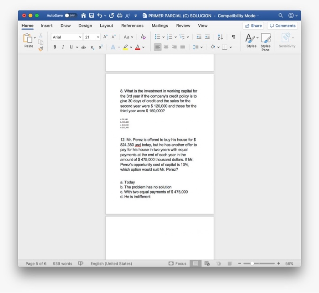Decrease font size with smaller A
319x293 pixels.
pos(113,37)
